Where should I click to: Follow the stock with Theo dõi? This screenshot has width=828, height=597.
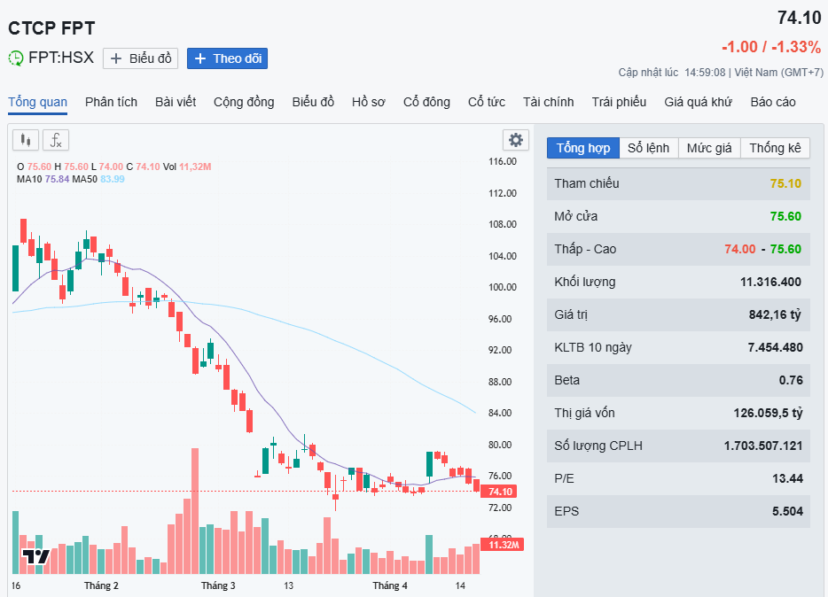(x=227, y=58)
